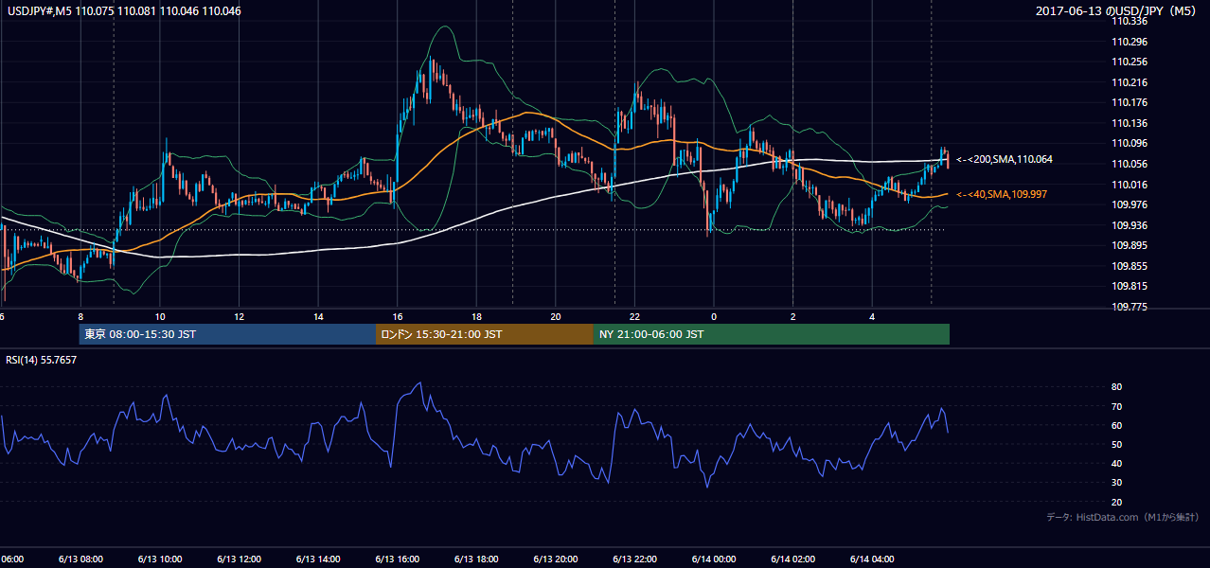Click hour 0 tick label under price chart

tap(714, 316)
